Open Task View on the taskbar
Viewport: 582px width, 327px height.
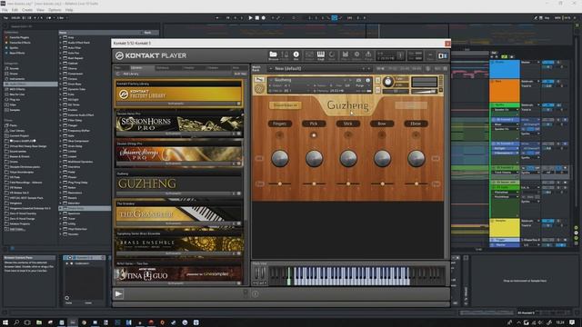tap(27, 322)
